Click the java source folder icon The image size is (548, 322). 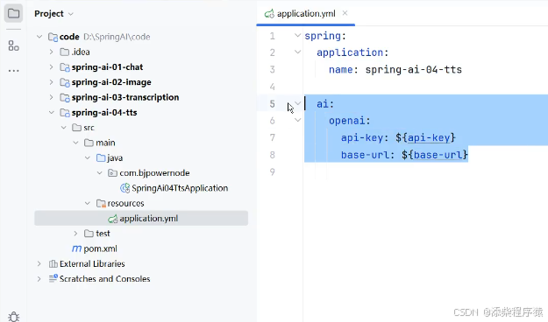[101, 158]
